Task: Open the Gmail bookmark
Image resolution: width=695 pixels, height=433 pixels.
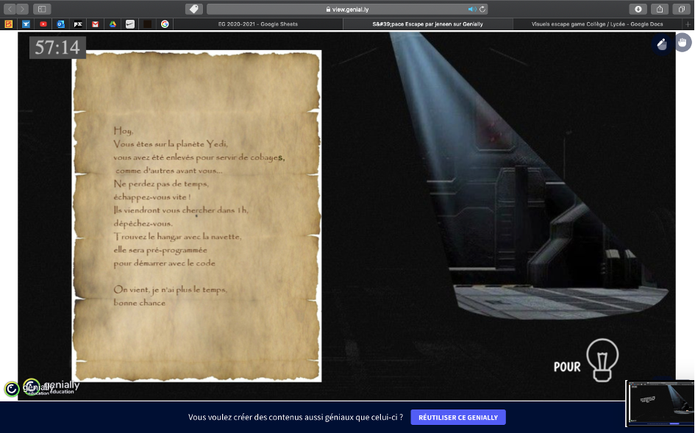Action: [x=96, y=24]
